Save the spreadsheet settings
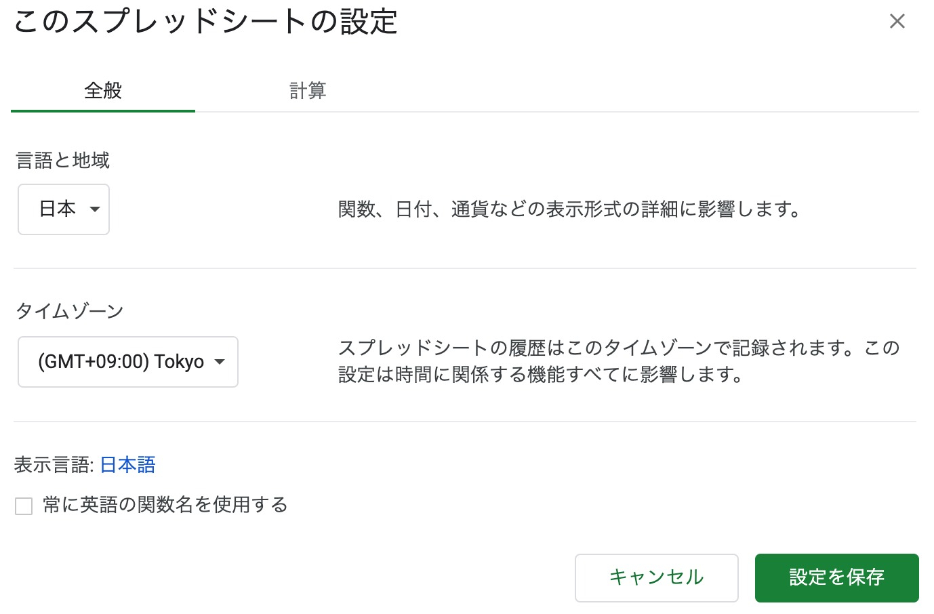The width and height of the screenshot is (934, 614). 836,577
